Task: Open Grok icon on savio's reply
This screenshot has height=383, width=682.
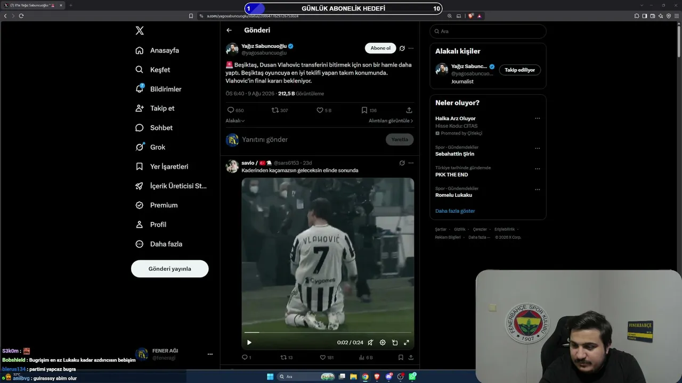Action: pyautogui.click(x=402, y=163)
